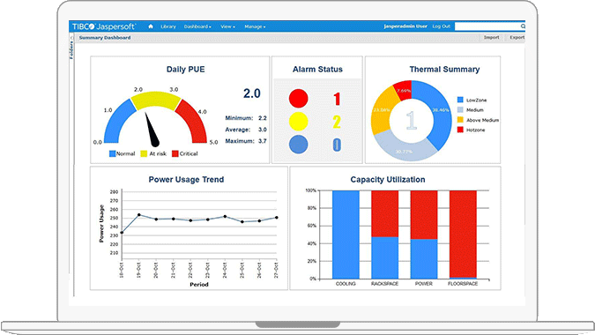595x335 pixels.
Task: Click the blue alarm status circle
Action: pos(298,145)
